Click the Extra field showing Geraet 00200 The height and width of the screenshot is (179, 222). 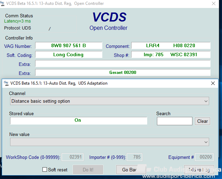pyautogui.click(x=123, y=73)
